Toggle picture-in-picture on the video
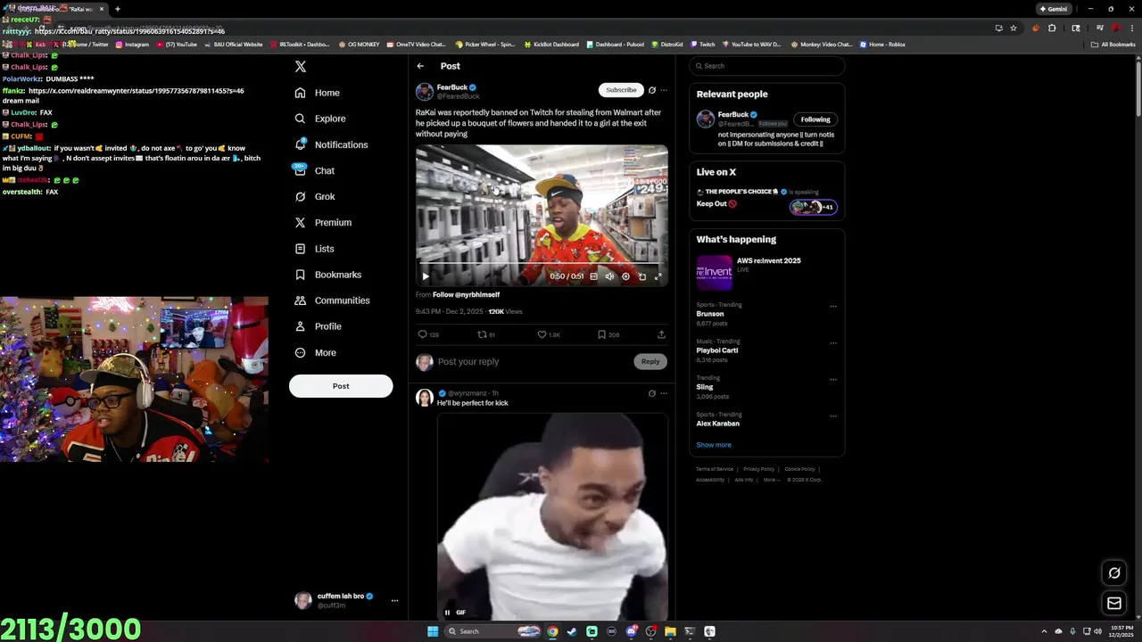 point(641,276)
